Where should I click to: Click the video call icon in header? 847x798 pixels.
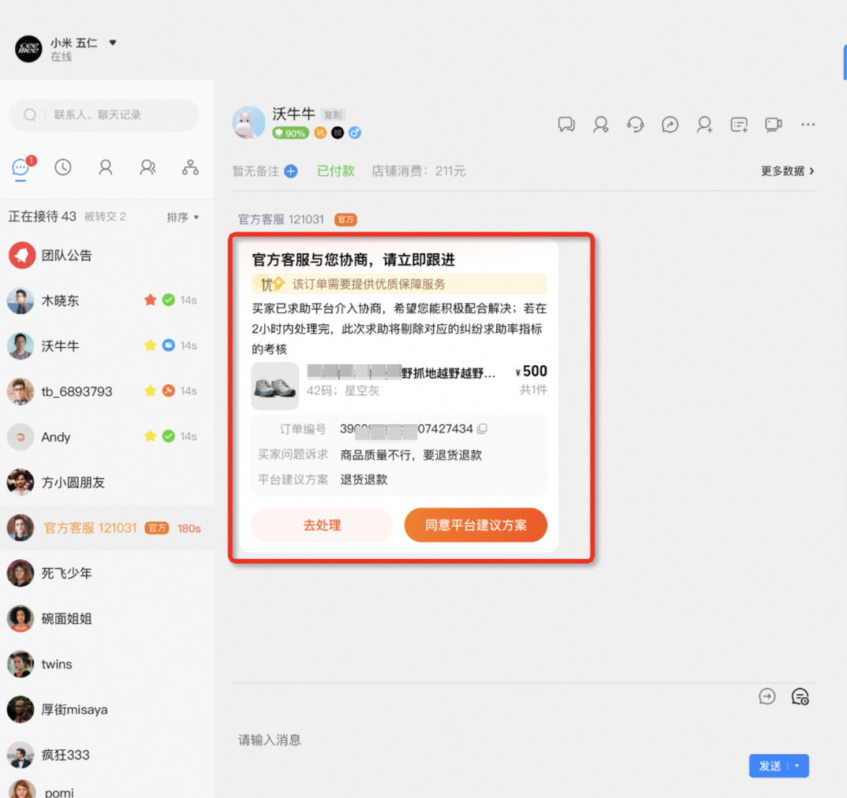pyautogui.click(x=773, y=125)
